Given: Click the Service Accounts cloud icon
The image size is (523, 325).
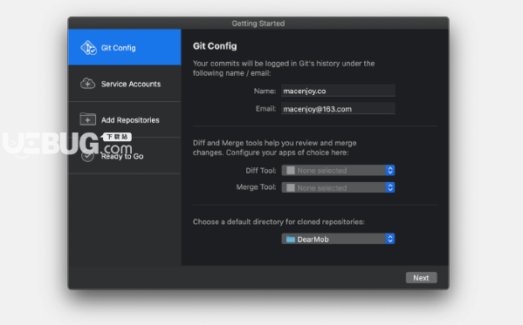Looking at the screenshot, I should (x=87, y=84).
